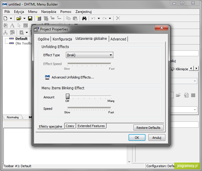Switch to the Ogólne tab

click(43, 39)
